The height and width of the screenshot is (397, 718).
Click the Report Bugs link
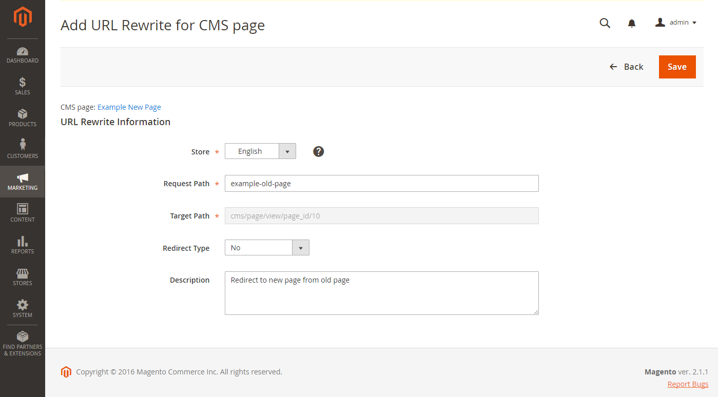pyautogui.click(x=688, y=384)
